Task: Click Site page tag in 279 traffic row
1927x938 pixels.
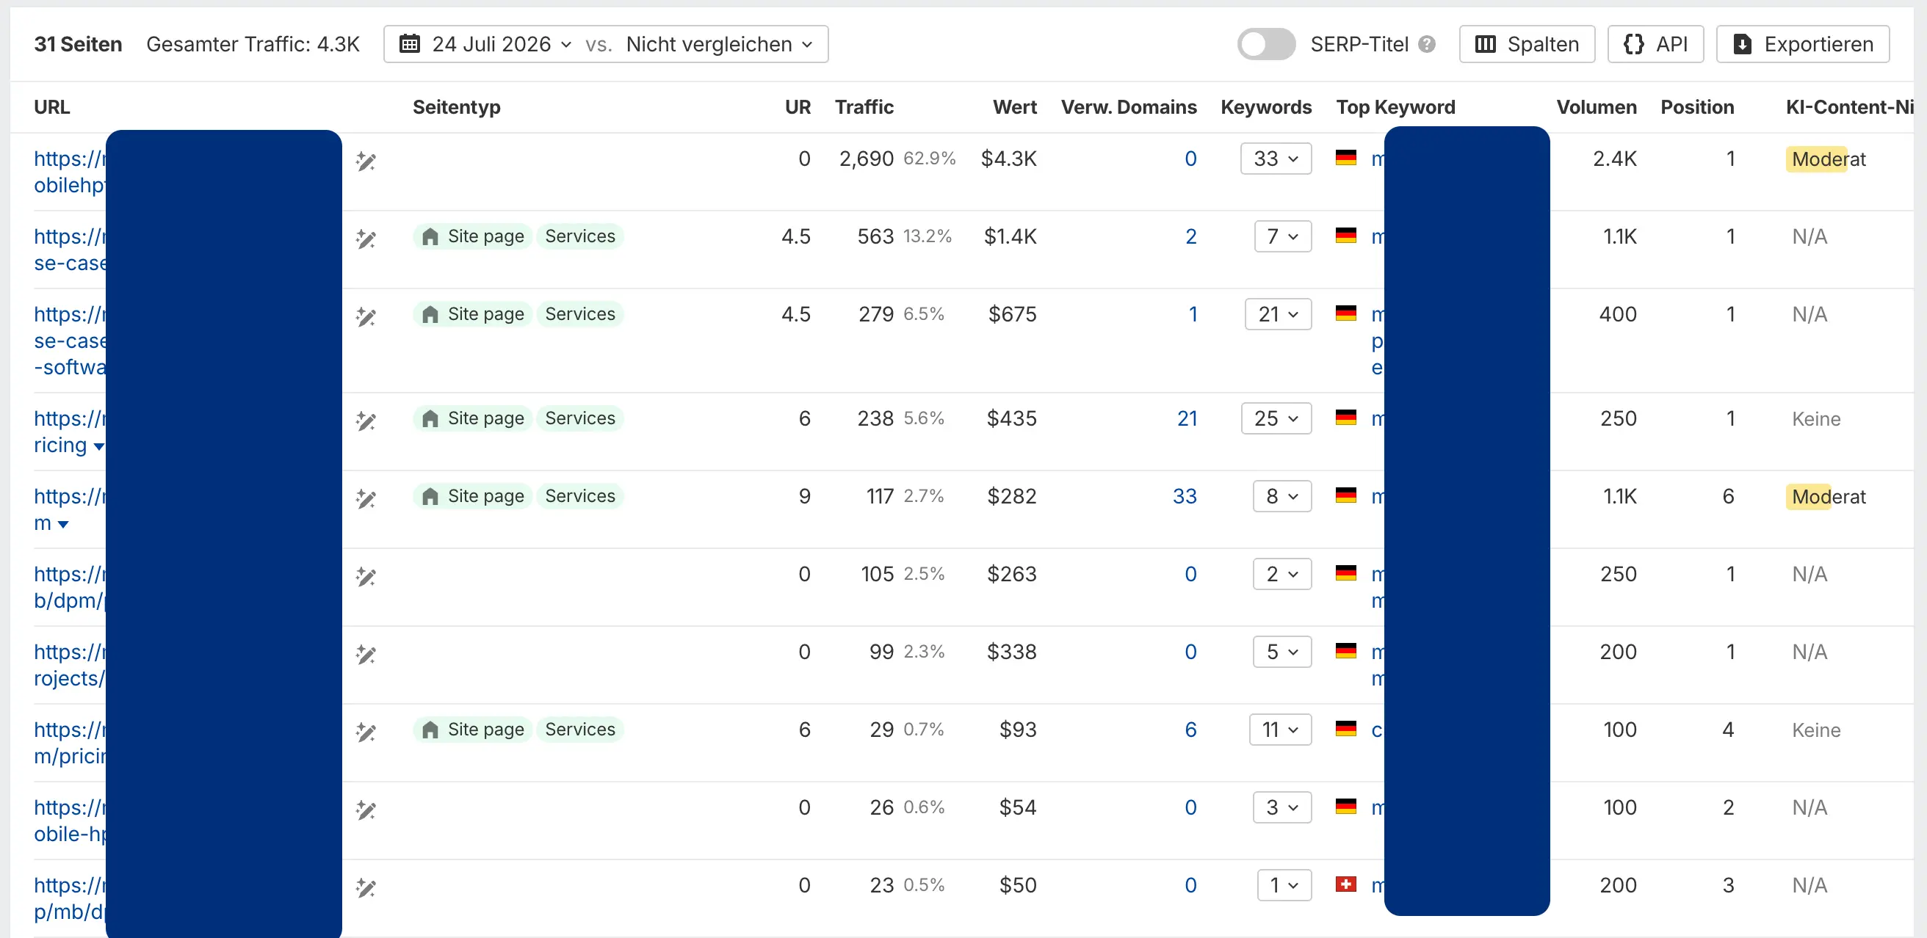Action: point(473,314)
